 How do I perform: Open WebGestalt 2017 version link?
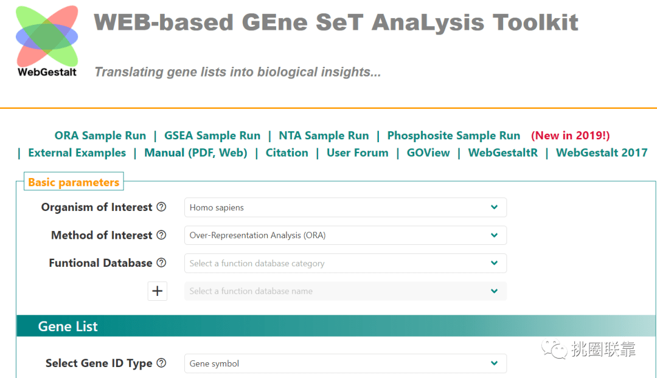pyautogui.click(x=602, y=153)
